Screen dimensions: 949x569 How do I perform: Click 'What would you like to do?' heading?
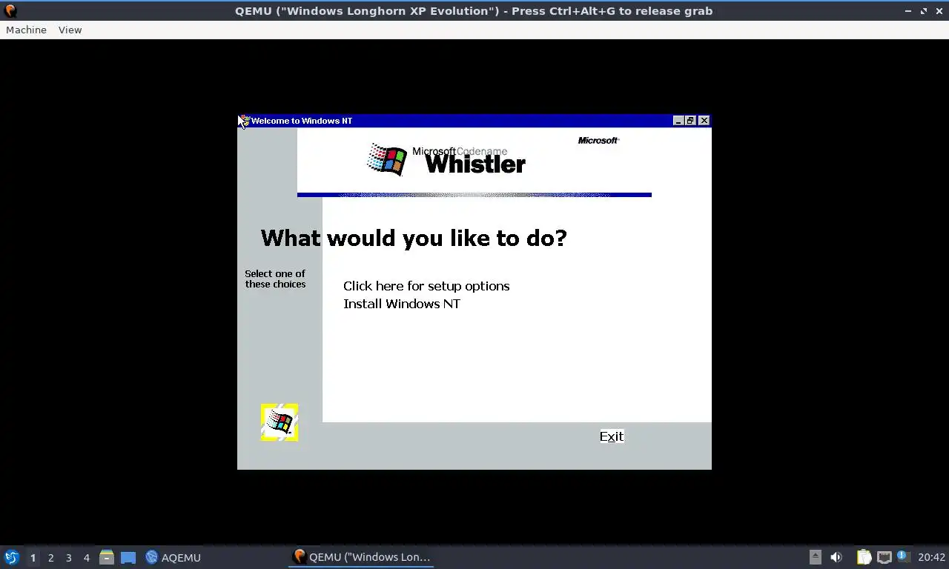point(414,238)
